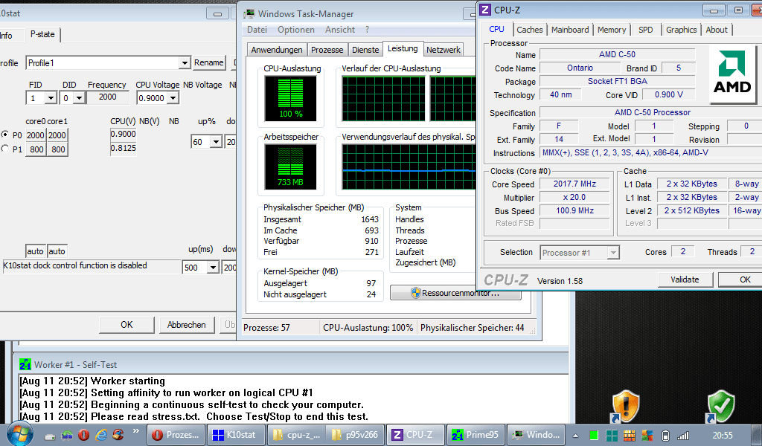The image size is (762, 446).
Task: Open the Windows Start orb
Action: tap(19, 433)
